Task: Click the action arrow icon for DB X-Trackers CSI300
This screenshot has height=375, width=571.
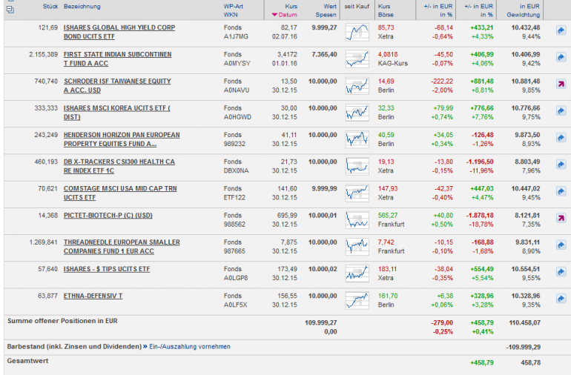Action: [x=561, y=165]
